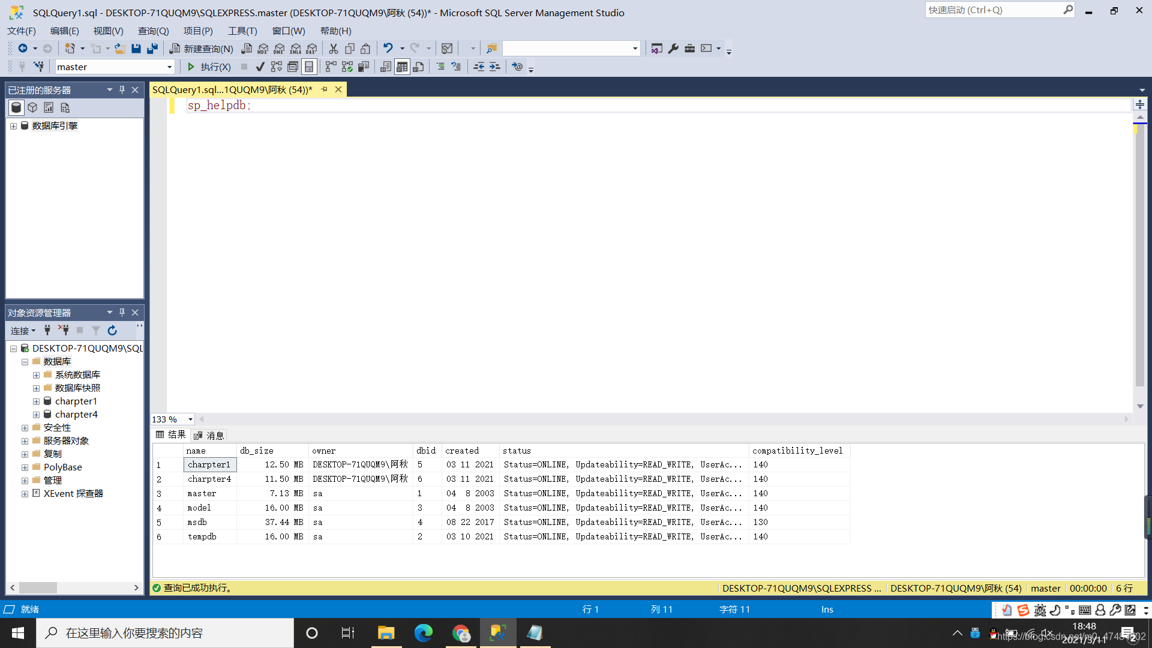Screen dimensions: 1152x648
Task: Select Results to Text option
Action: point(386,67)
